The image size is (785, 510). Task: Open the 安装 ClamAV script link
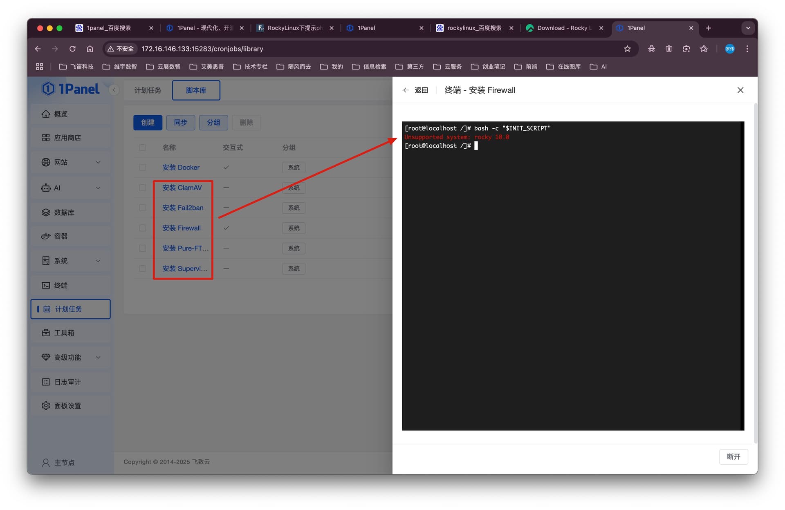click(182, 188)
